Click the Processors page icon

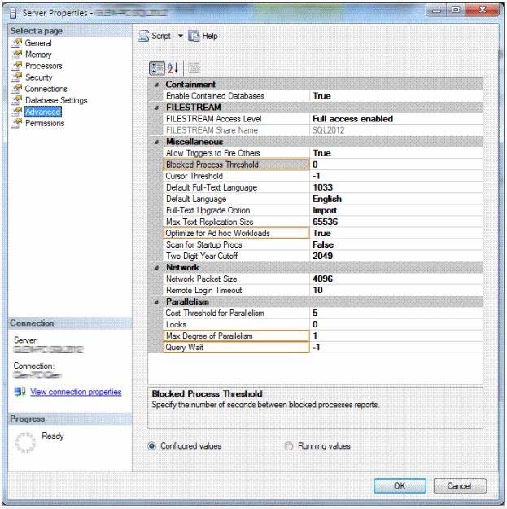click(16, 66)
